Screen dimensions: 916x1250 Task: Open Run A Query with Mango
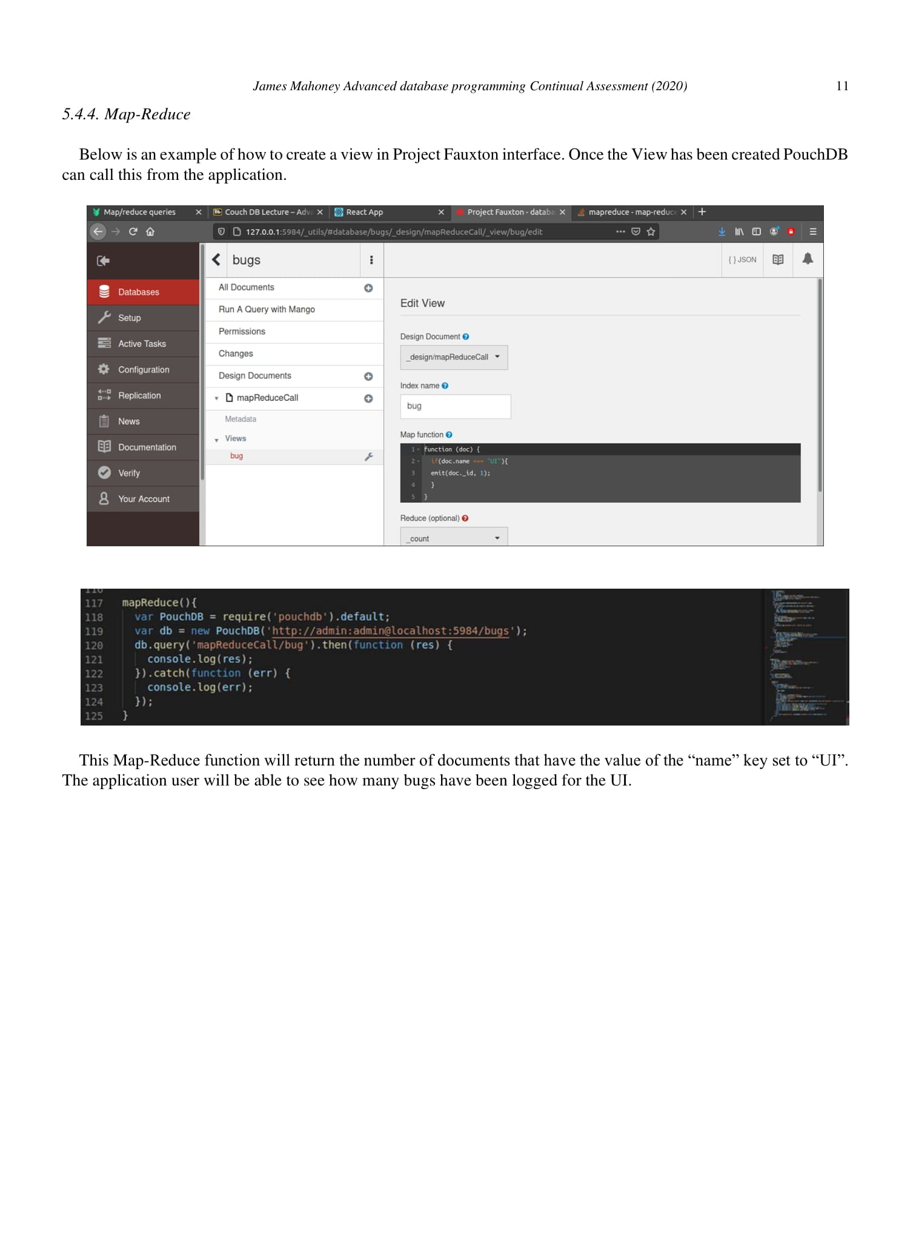(x=267, y=309)
